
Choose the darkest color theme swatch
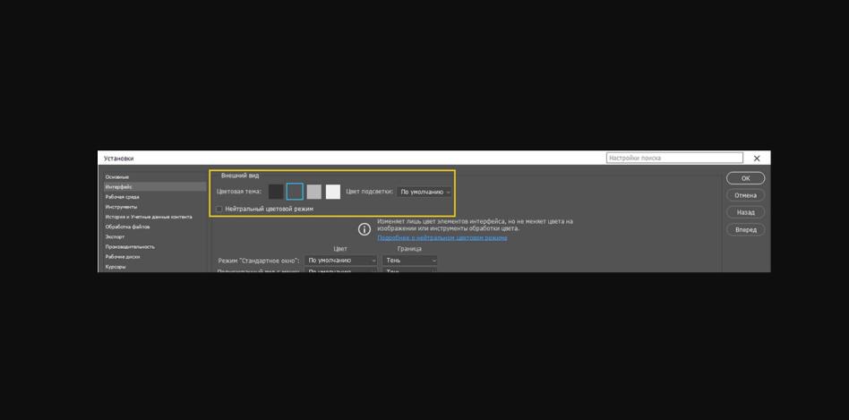point(276,192)
